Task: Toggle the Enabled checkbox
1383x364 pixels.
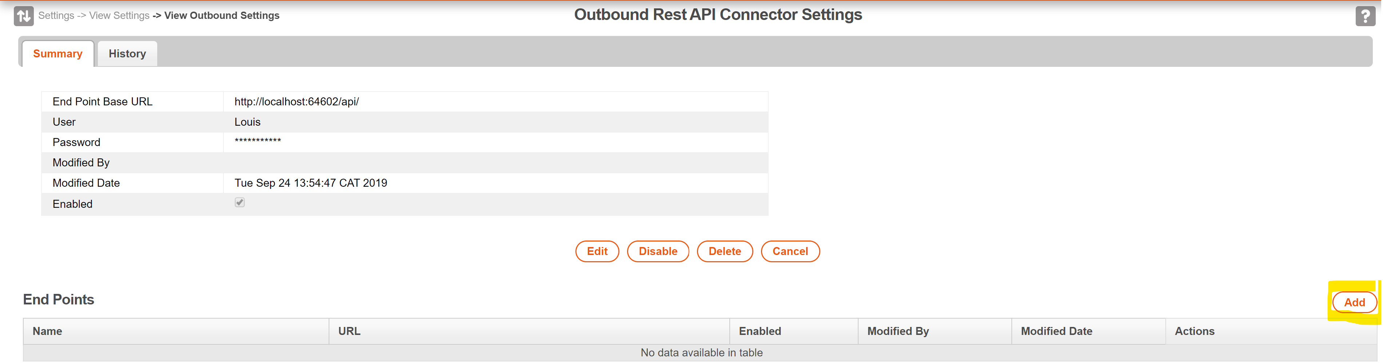Action: click(x=239, y=203)
